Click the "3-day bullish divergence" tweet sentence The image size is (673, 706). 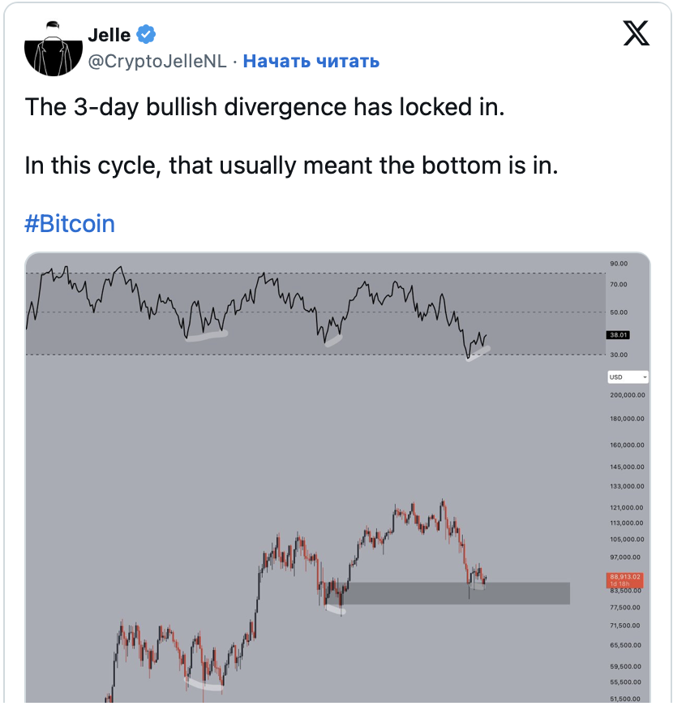264,107
